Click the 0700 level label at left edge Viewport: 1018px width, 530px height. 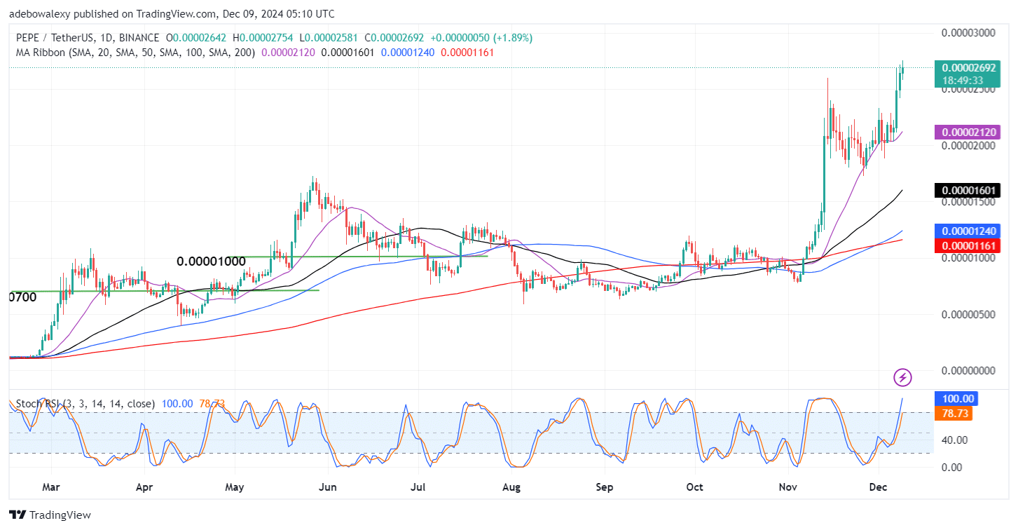[23, 297]
